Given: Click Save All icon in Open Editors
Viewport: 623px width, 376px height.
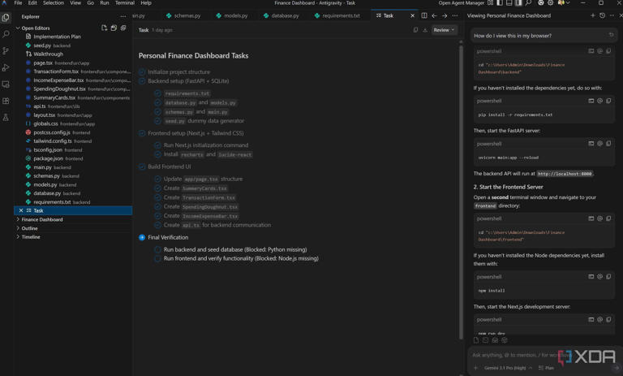Looking at the screenshot, I should click(x=114, y=28).
